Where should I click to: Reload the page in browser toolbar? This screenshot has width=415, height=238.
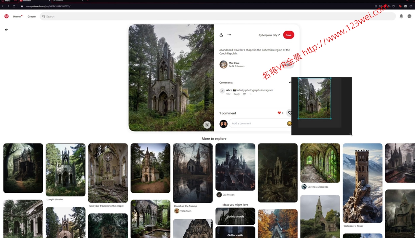14,6
